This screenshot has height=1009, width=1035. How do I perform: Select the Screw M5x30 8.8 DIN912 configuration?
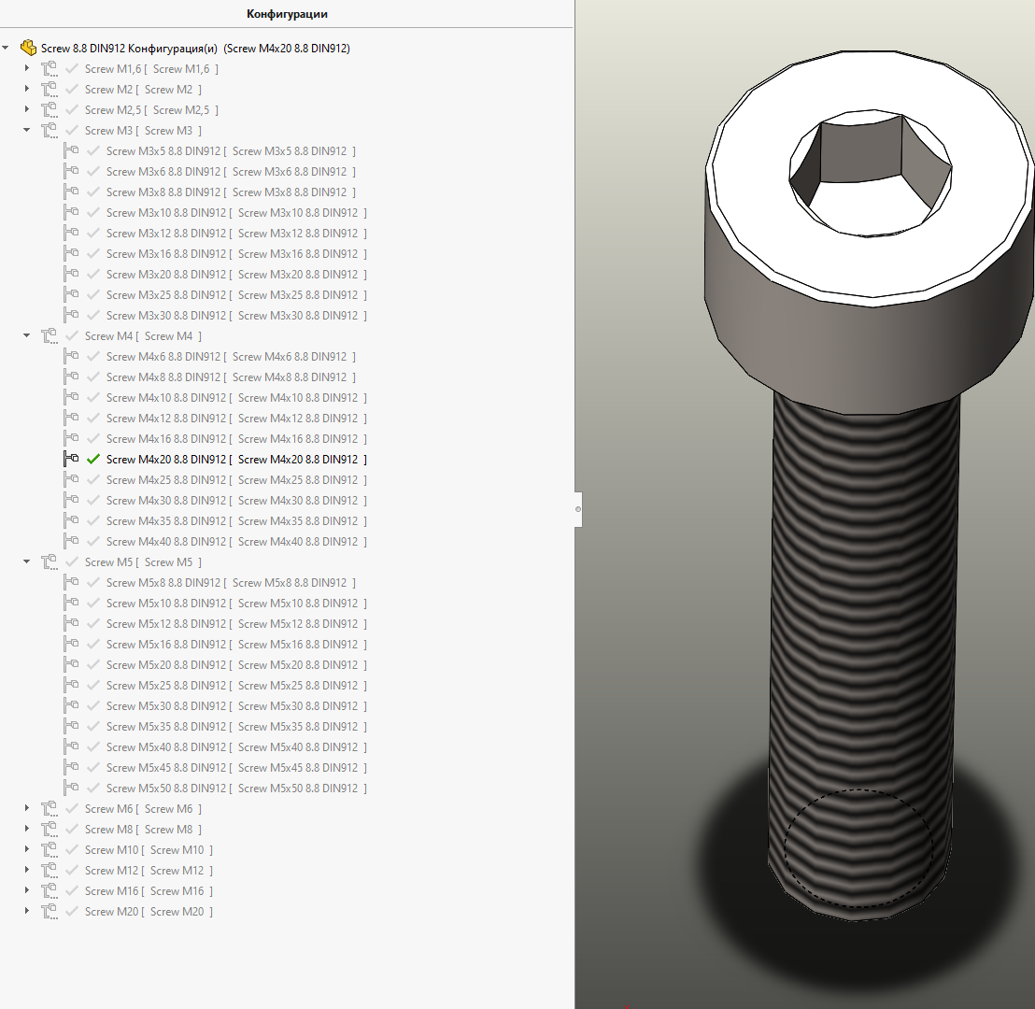pyautogui.click(x=163, y=706)
